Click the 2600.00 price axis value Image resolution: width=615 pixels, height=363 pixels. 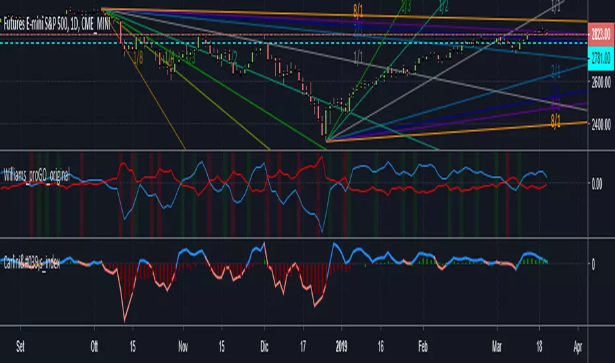pos(601,82)
